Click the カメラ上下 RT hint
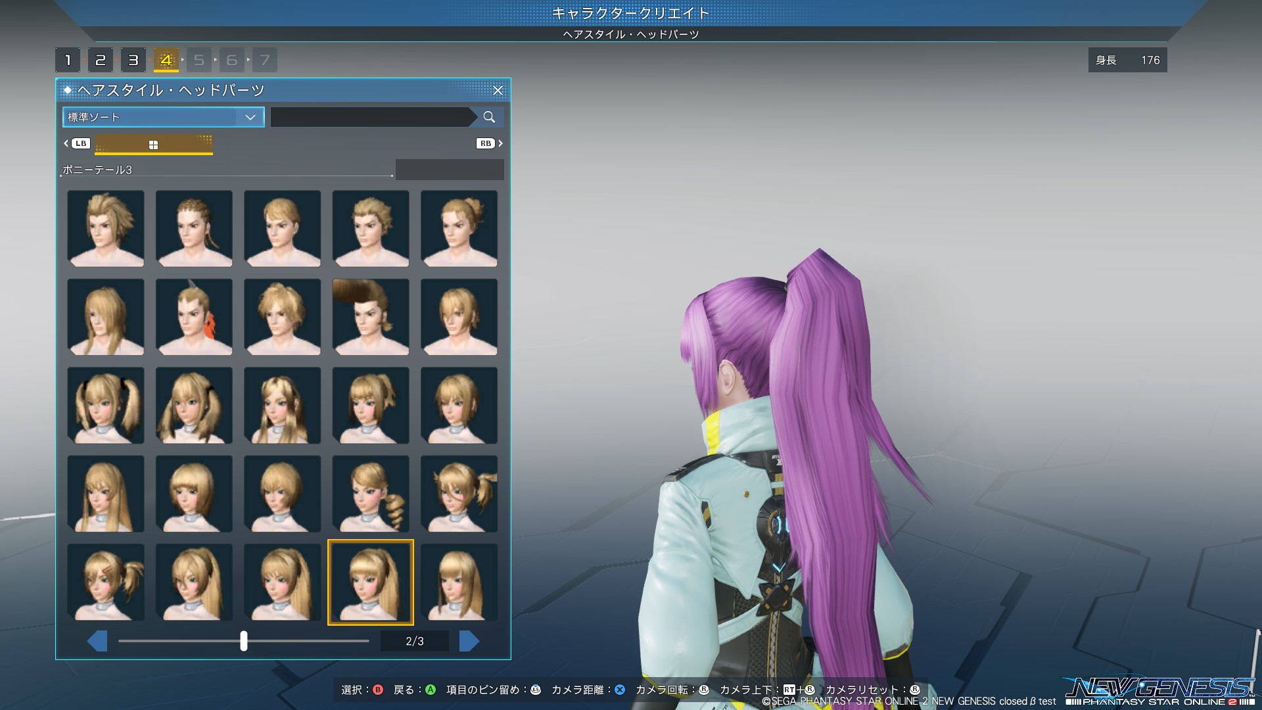Viewport: 1262px width, 710px height. tap(767, 690)
